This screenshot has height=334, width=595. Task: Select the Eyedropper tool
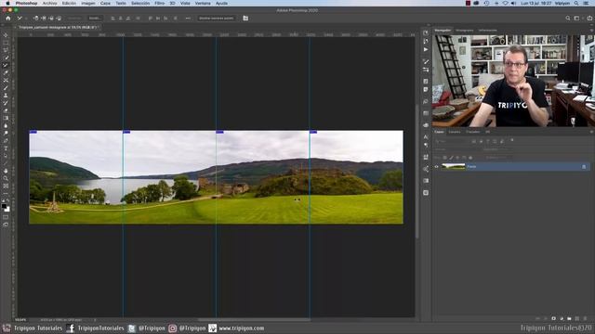pyautogui.click(x=6, y=72)
